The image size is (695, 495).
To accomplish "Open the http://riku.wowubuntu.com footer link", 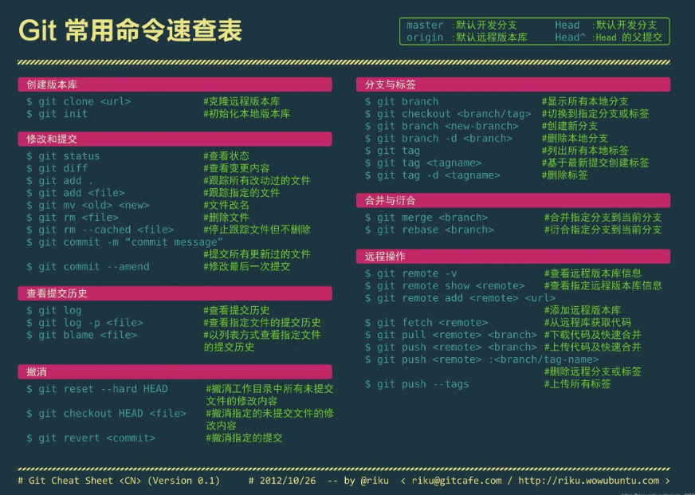I will (589, 481).
